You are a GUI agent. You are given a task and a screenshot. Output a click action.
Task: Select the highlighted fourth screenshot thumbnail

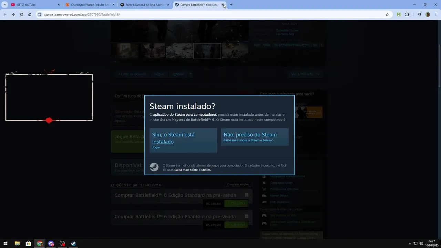coord(207,51)
